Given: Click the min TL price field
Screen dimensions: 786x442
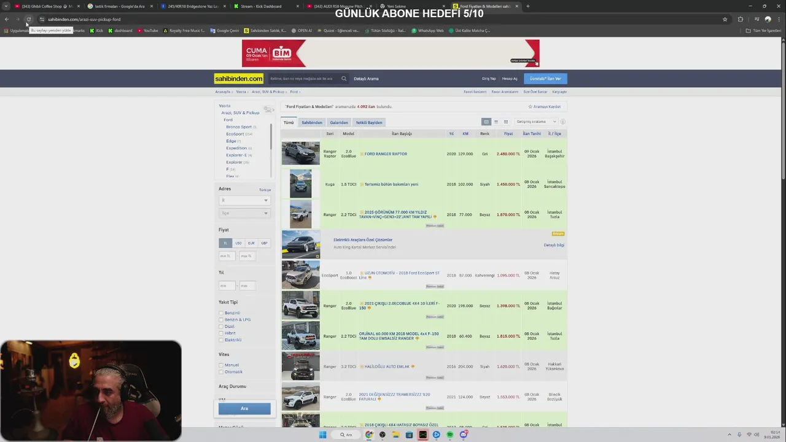Looking at the screenshot, I should click(x=227, y=256).
